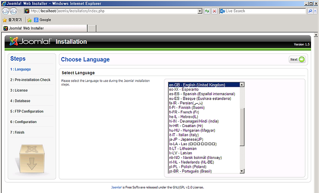
Task: Click the magnifier Search button
Action: pos(310,11)
